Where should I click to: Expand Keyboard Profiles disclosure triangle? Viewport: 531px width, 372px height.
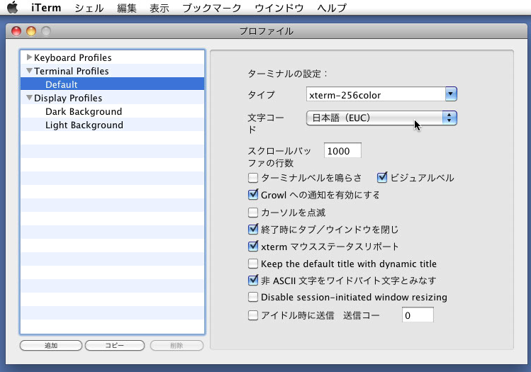pyautogui.click(x=29, y=57)
